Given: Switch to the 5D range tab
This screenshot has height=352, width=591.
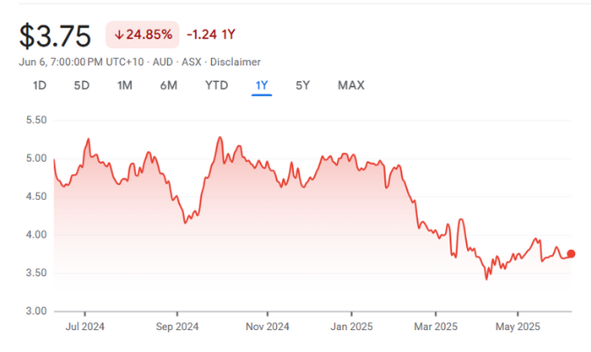Looking at the screenshot, I should tap(82, 85).
